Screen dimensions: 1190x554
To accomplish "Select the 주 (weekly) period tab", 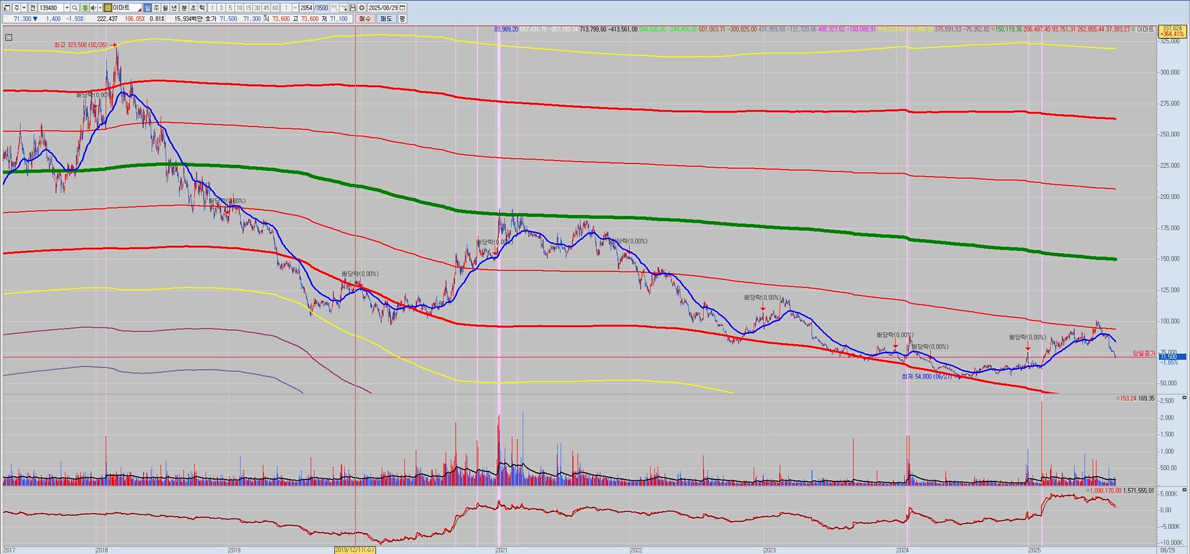I will pos(156,8).
